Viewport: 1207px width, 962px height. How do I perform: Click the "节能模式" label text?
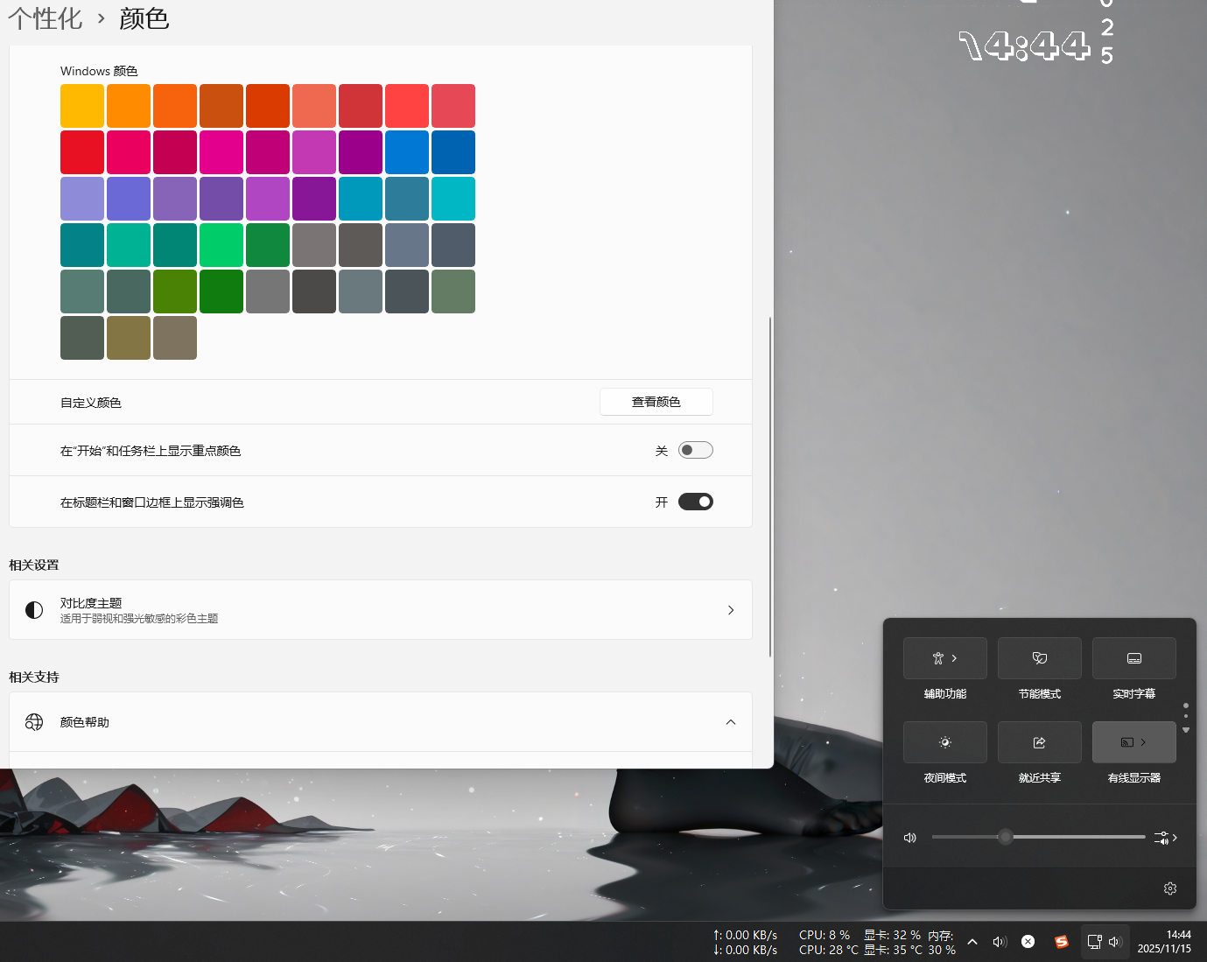coord(1039,693)
